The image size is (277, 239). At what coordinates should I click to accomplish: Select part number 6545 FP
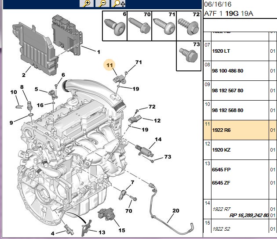(221, 170)
